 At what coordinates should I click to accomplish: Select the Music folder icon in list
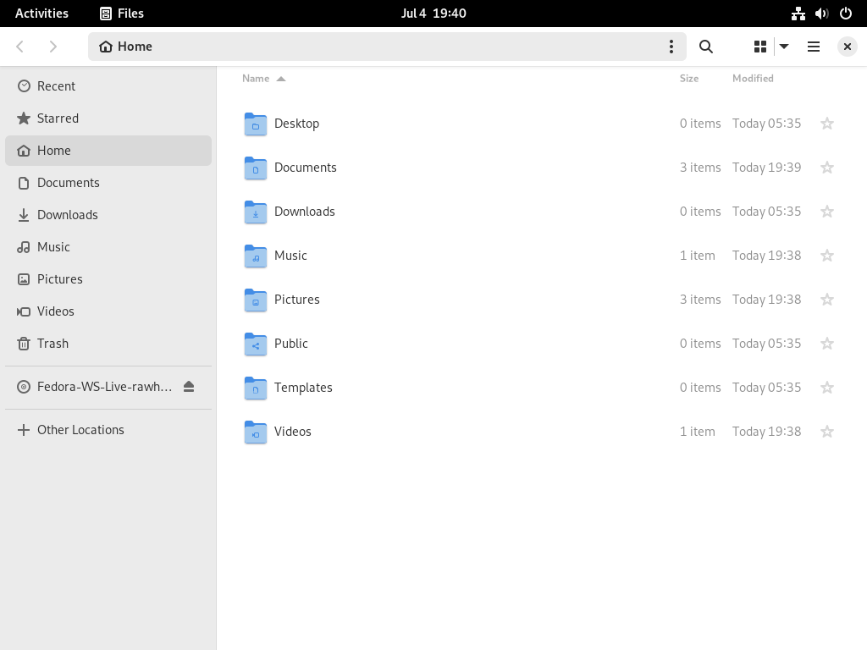(x=256, y=256)
